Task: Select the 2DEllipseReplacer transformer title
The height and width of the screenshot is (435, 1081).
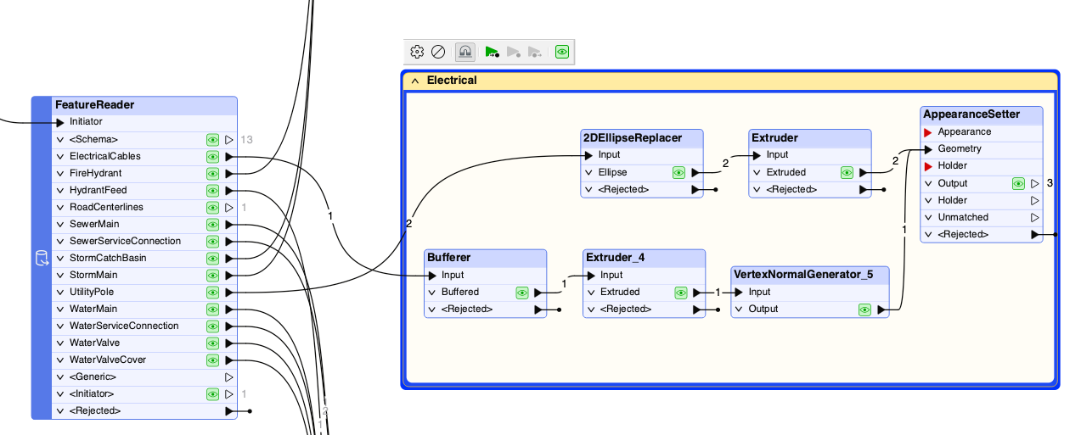Action: pyautogui.click(x=632, y=138)
